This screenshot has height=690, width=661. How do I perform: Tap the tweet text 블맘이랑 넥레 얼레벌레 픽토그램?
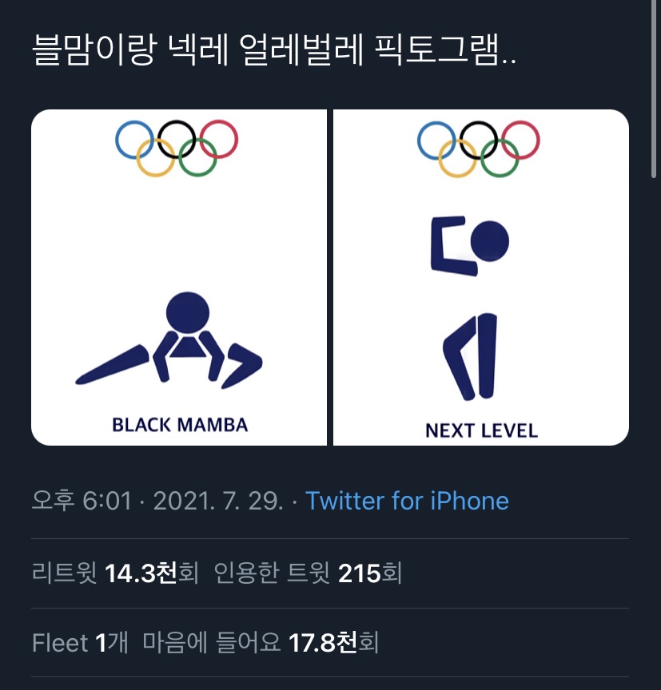tap(273, 54)
